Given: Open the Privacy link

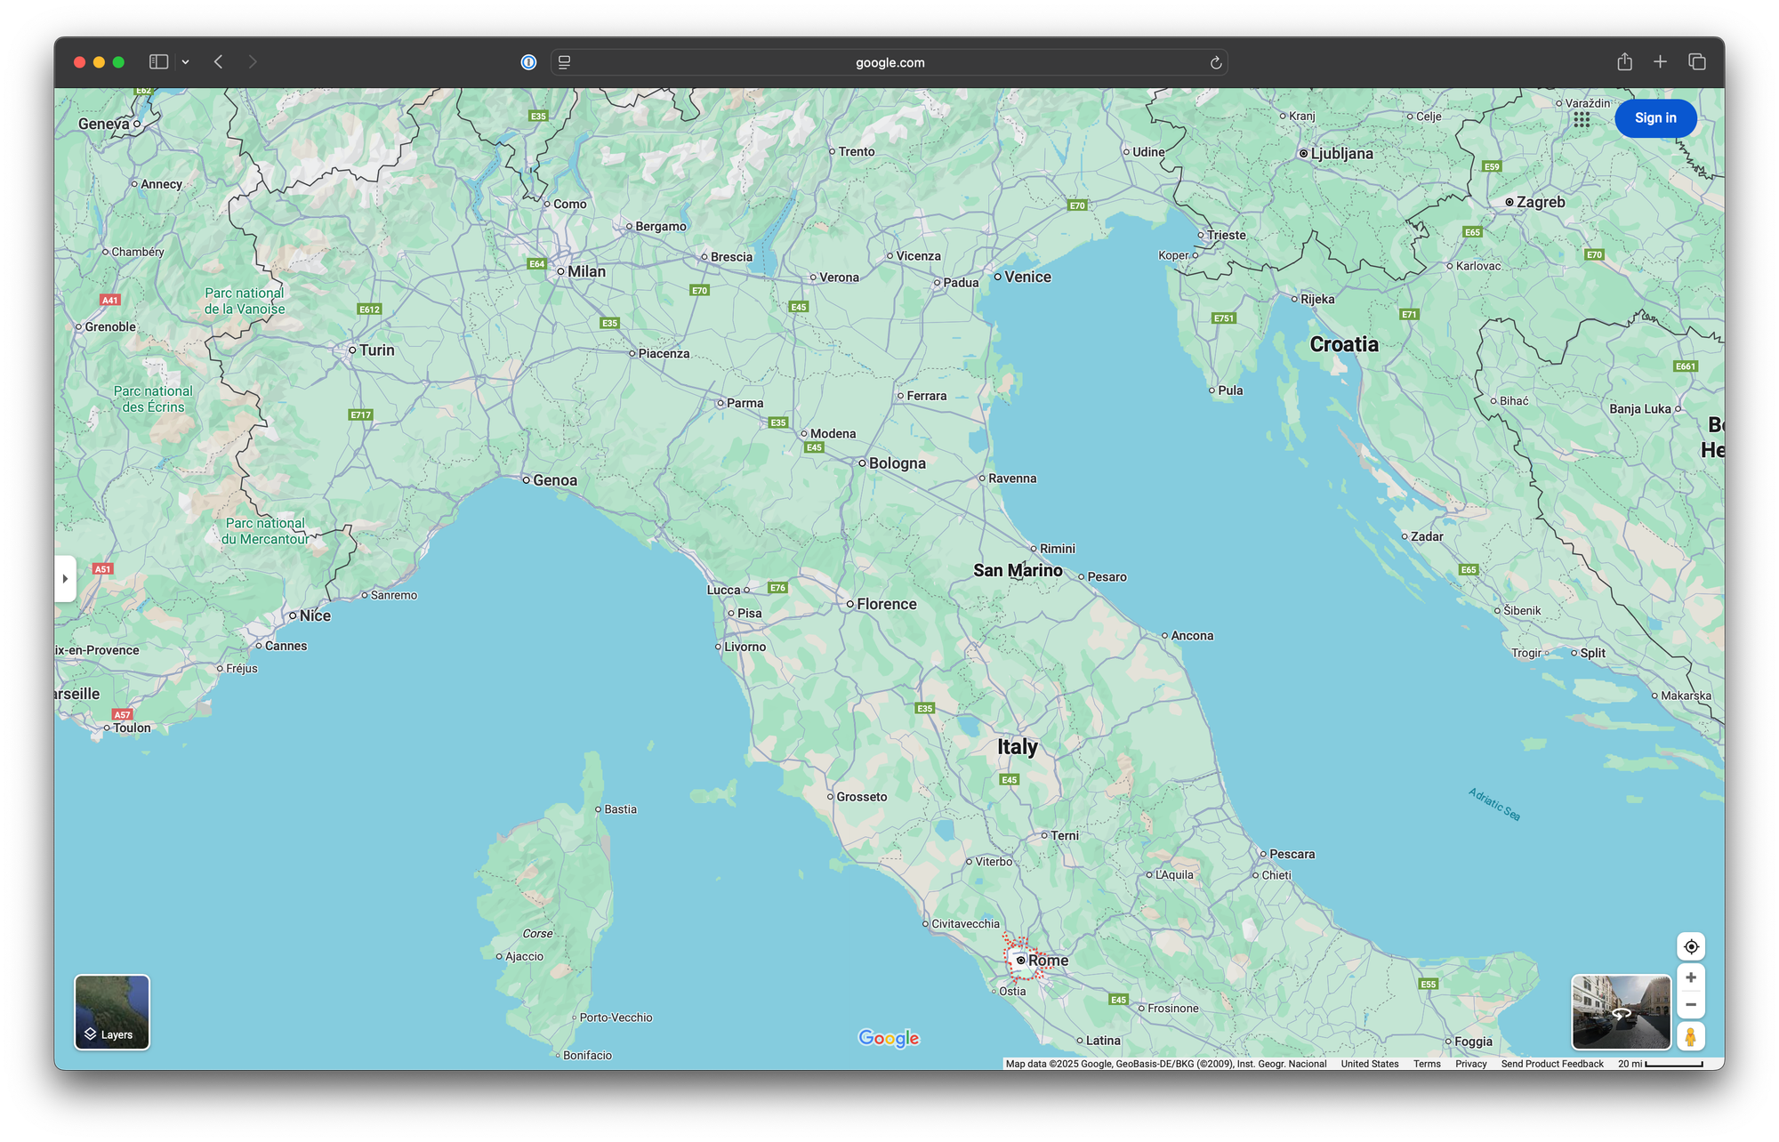Looking at the screenshot, I should coord(1470,1064).
